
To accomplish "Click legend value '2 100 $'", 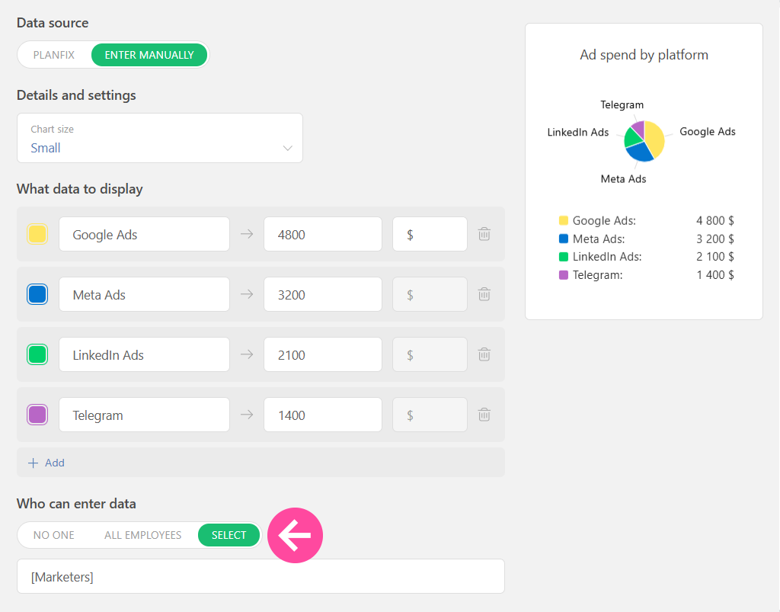I will click(x=714, y=257).
